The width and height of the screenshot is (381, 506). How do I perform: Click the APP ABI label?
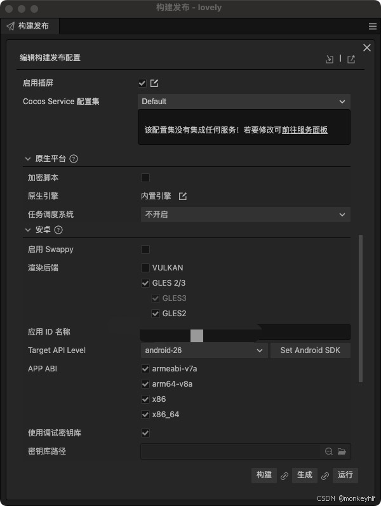[x=43, y=368]
